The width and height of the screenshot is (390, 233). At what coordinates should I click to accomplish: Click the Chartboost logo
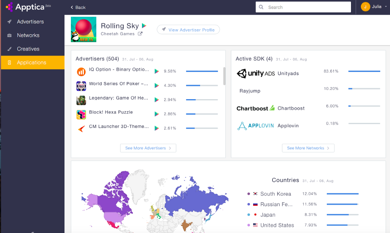click(255, 108)
